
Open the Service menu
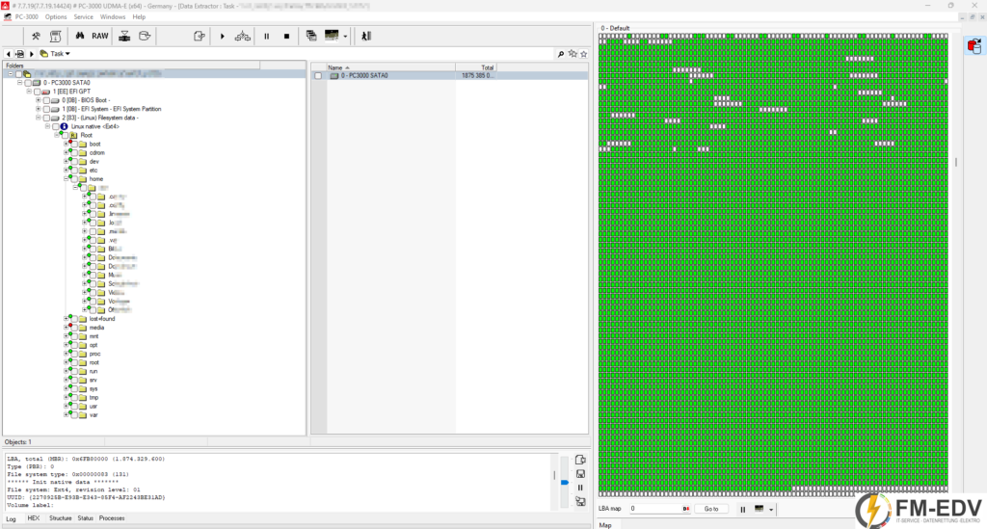[83, 17]
